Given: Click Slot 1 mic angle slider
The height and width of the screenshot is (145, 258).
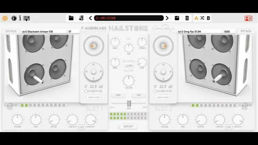Looking at the screenshot, I should (x=93, y=91).
